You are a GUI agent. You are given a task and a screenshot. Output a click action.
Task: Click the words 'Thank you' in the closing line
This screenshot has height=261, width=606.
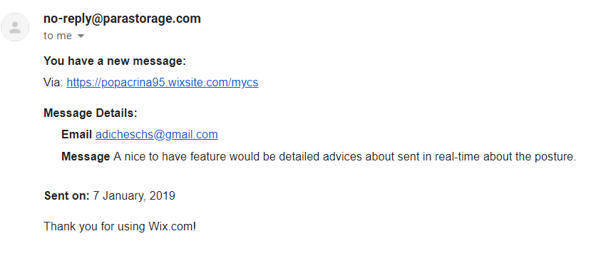pyautogui.click(x=68, y=226)
